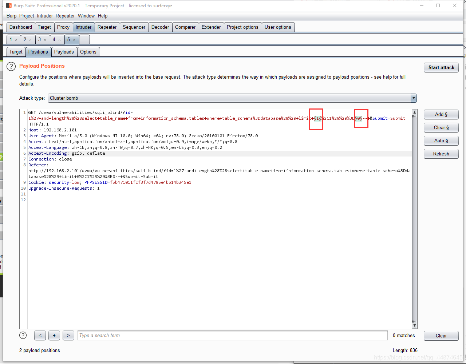
Task: Click the Auto § button
Action: click(x=441, y=141)
